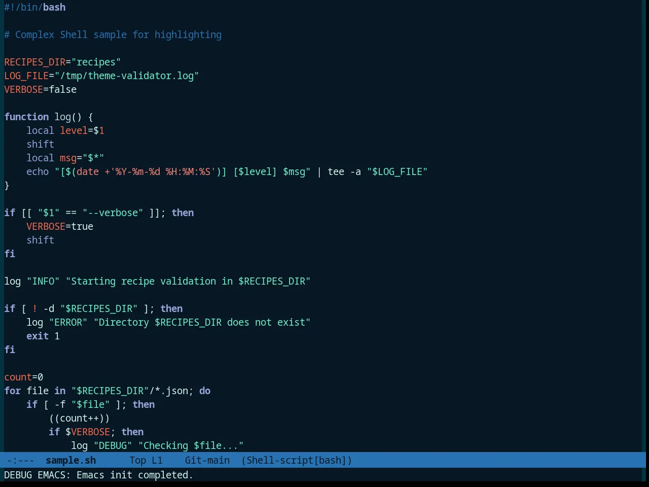Click the /*.json glob in for loop

(x=169, y=391)
